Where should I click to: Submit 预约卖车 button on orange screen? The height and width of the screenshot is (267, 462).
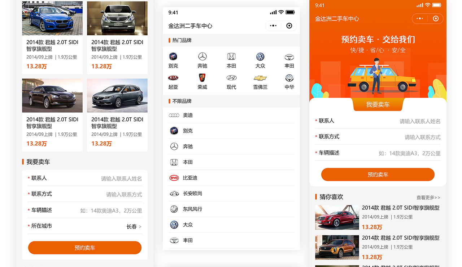[378, 175]
